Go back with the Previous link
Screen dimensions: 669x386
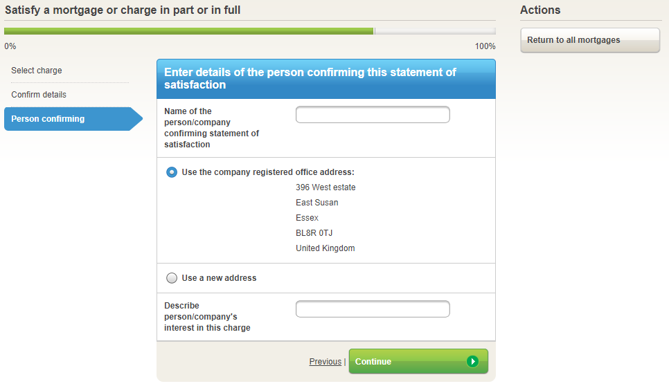point(325,362)
